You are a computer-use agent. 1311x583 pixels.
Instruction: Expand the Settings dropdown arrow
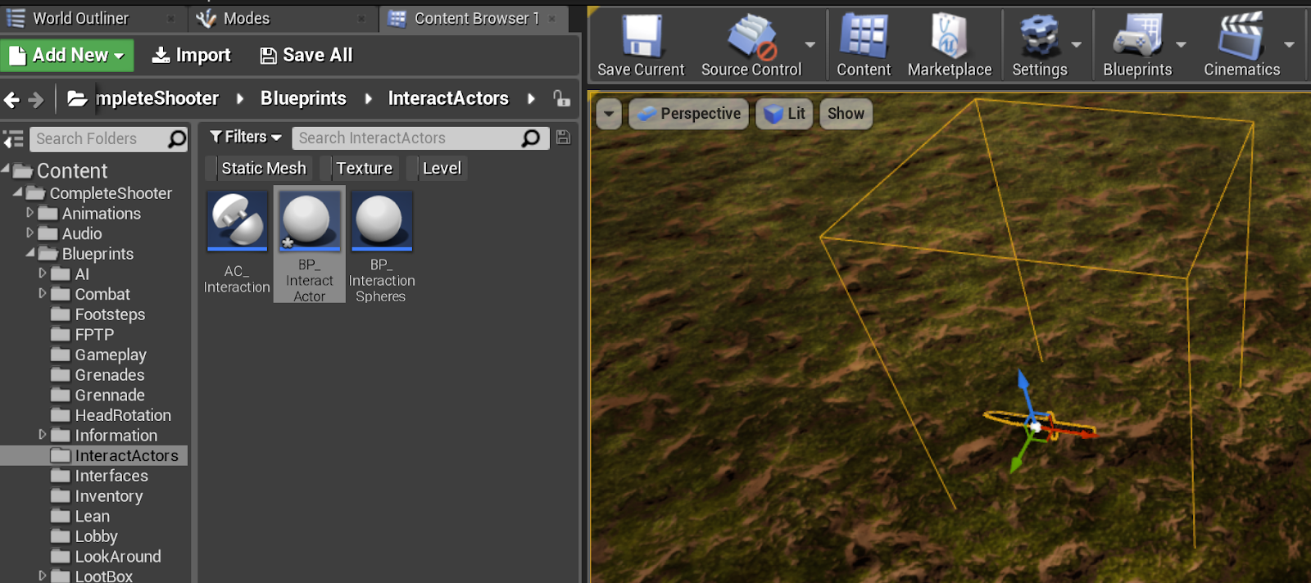click(1077, 45)
